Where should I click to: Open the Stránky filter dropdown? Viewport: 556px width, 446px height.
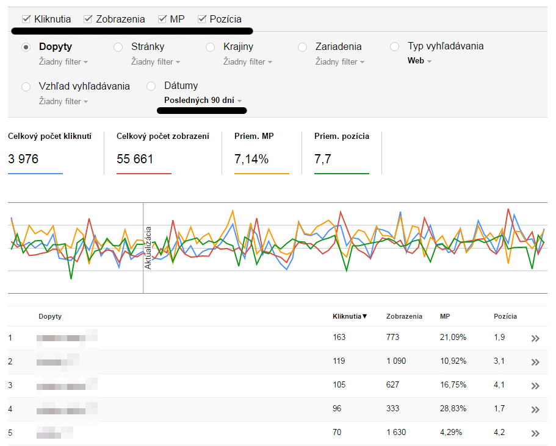[156, 62]
